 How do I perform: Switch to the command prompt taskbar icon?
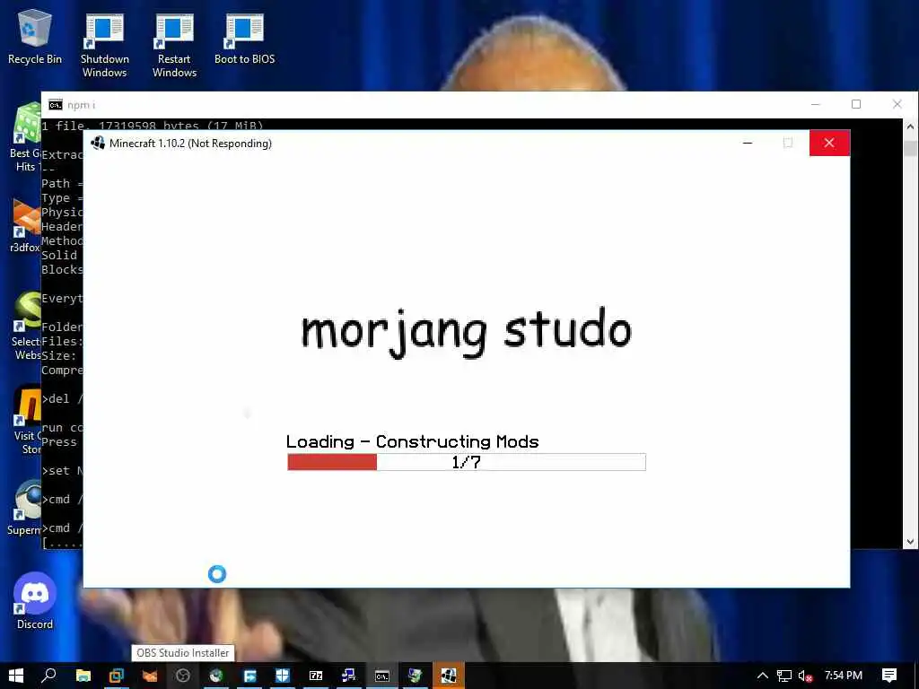click(382, 676)
